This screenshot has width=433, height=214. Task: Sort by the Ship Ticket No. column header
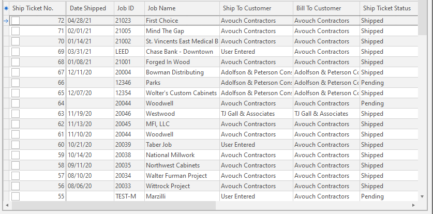pyautogui.click(x=33, y=8)
